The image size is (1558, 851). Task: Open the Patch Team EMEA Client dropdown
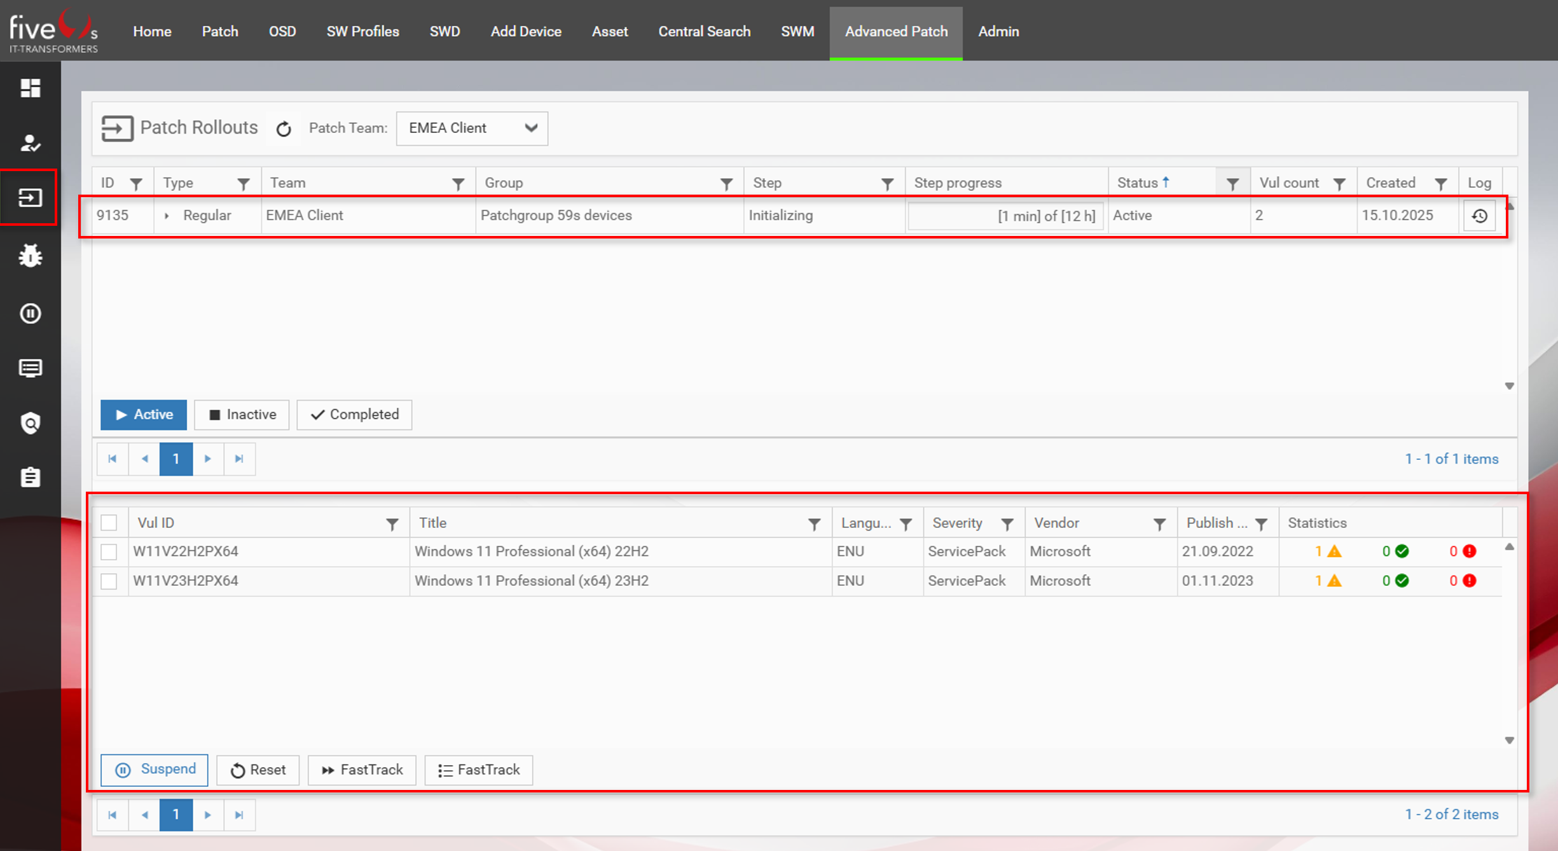tap(471, 128)
